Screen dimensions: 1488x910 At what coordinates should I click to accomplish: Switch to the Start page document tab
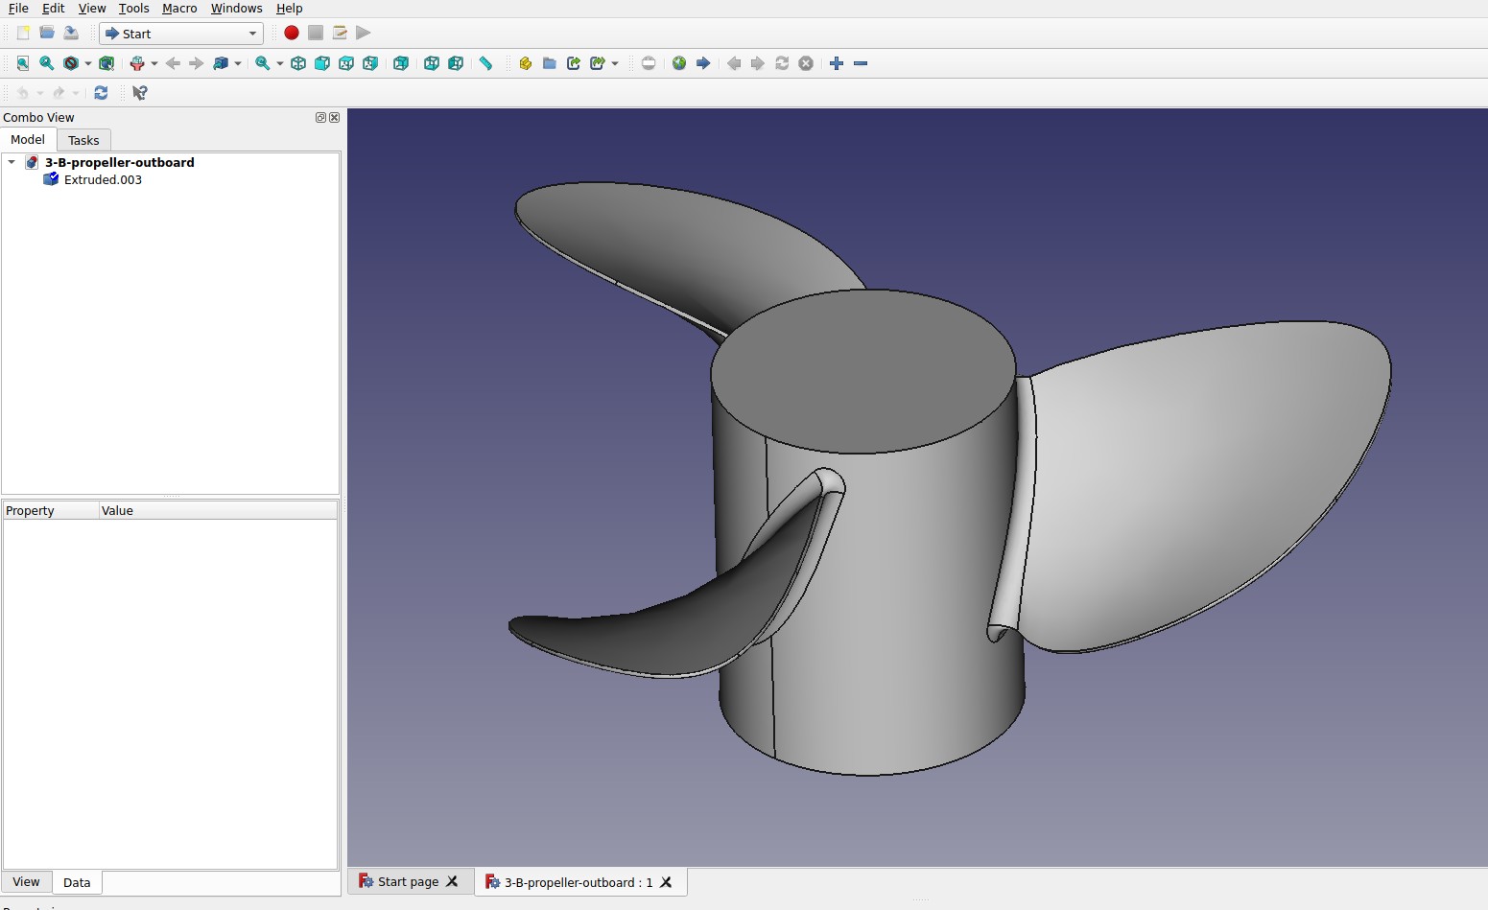pyautogui.click(x=407, y=882)
